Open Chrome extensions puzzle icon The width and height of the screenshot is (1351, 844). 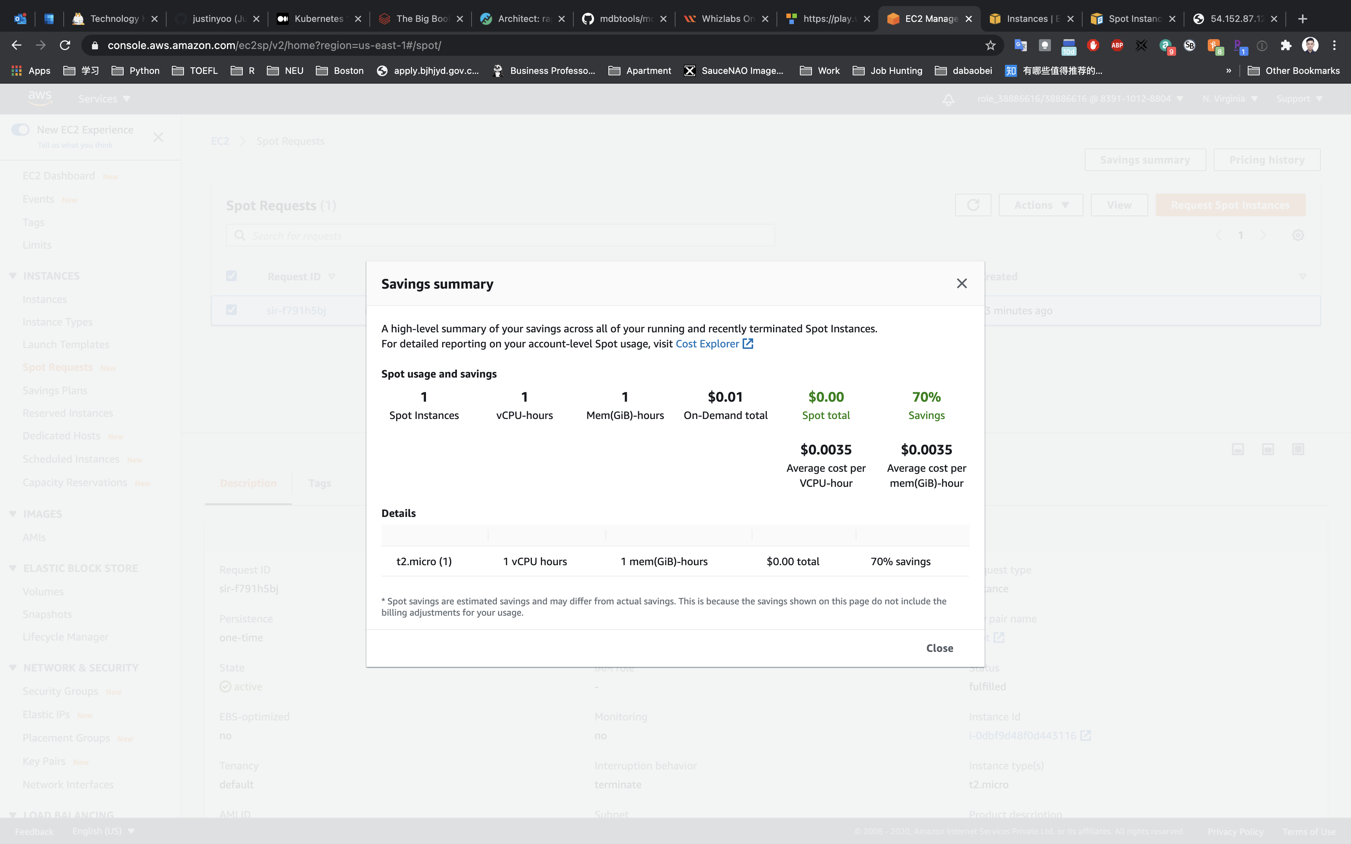[x=1286, y=45]
